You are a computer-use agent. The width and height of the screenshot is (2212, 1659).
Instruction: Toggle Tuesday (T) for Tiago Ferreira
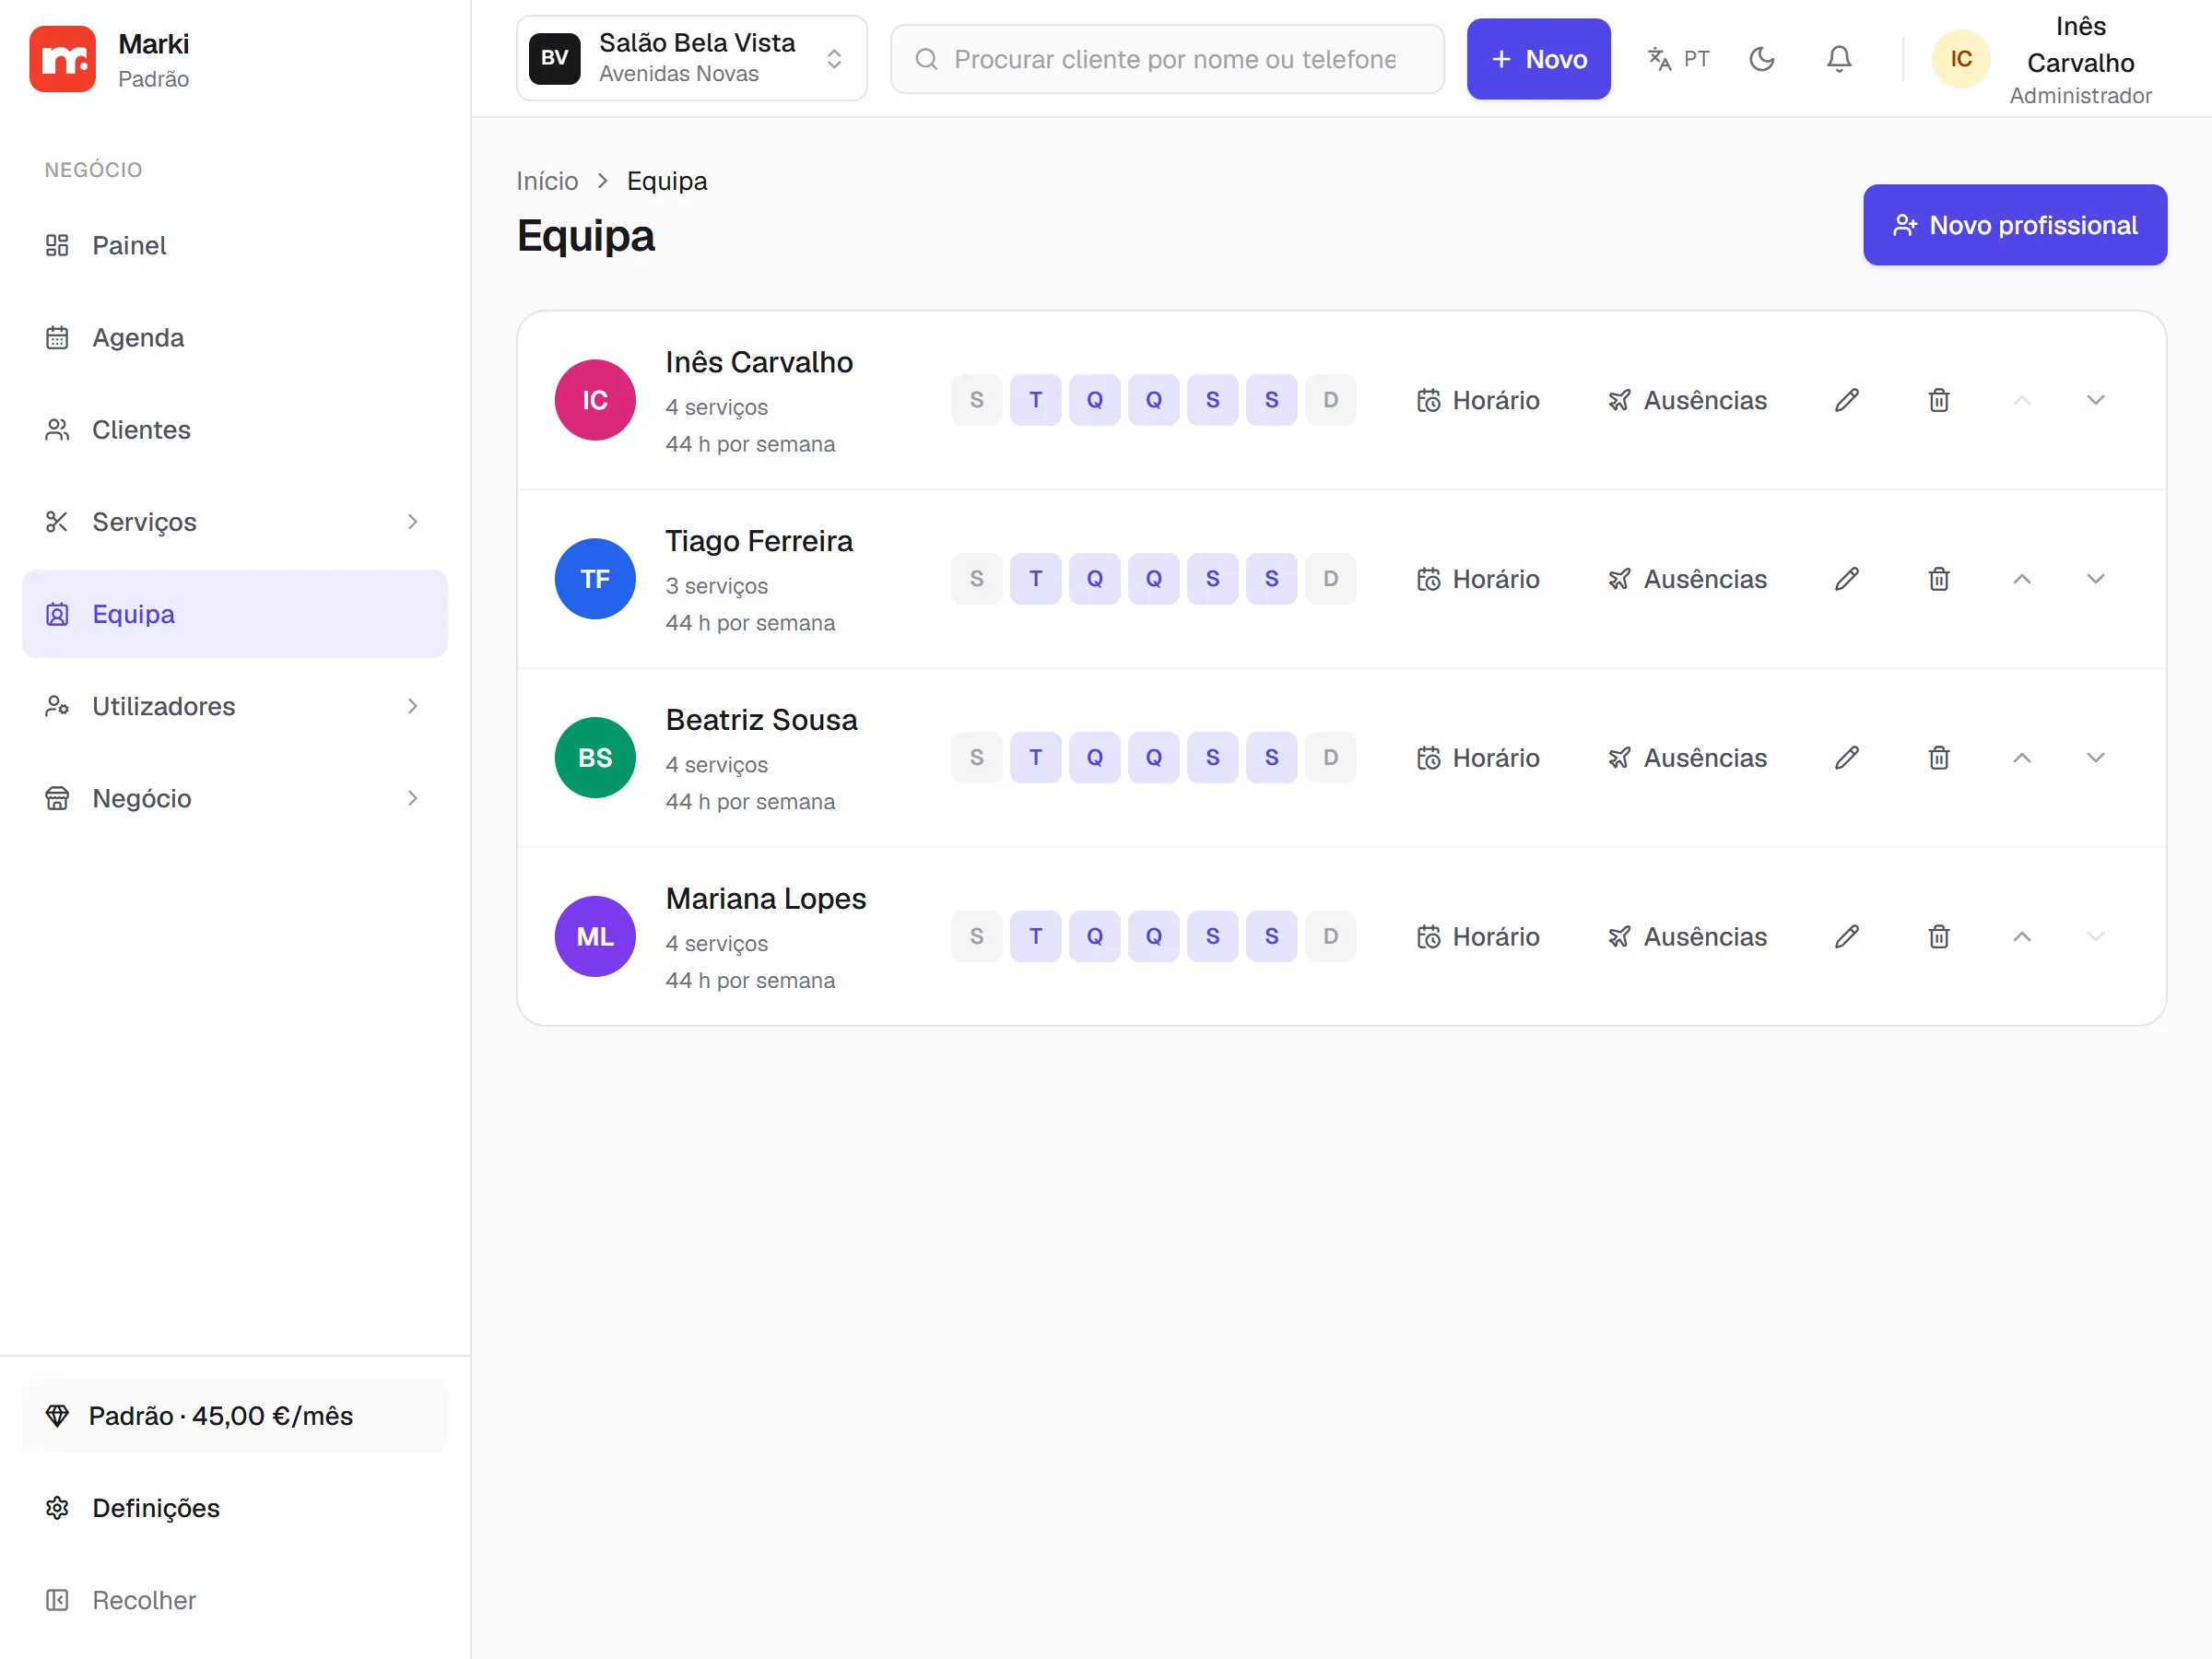(1035, 579)
